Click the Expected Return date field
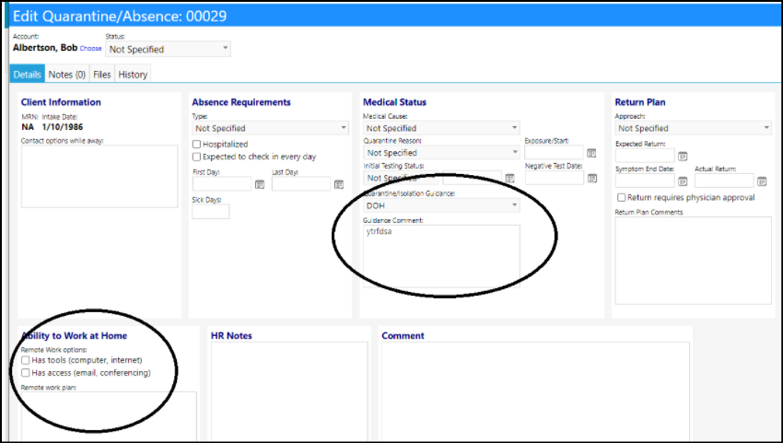 click(645, 156)
